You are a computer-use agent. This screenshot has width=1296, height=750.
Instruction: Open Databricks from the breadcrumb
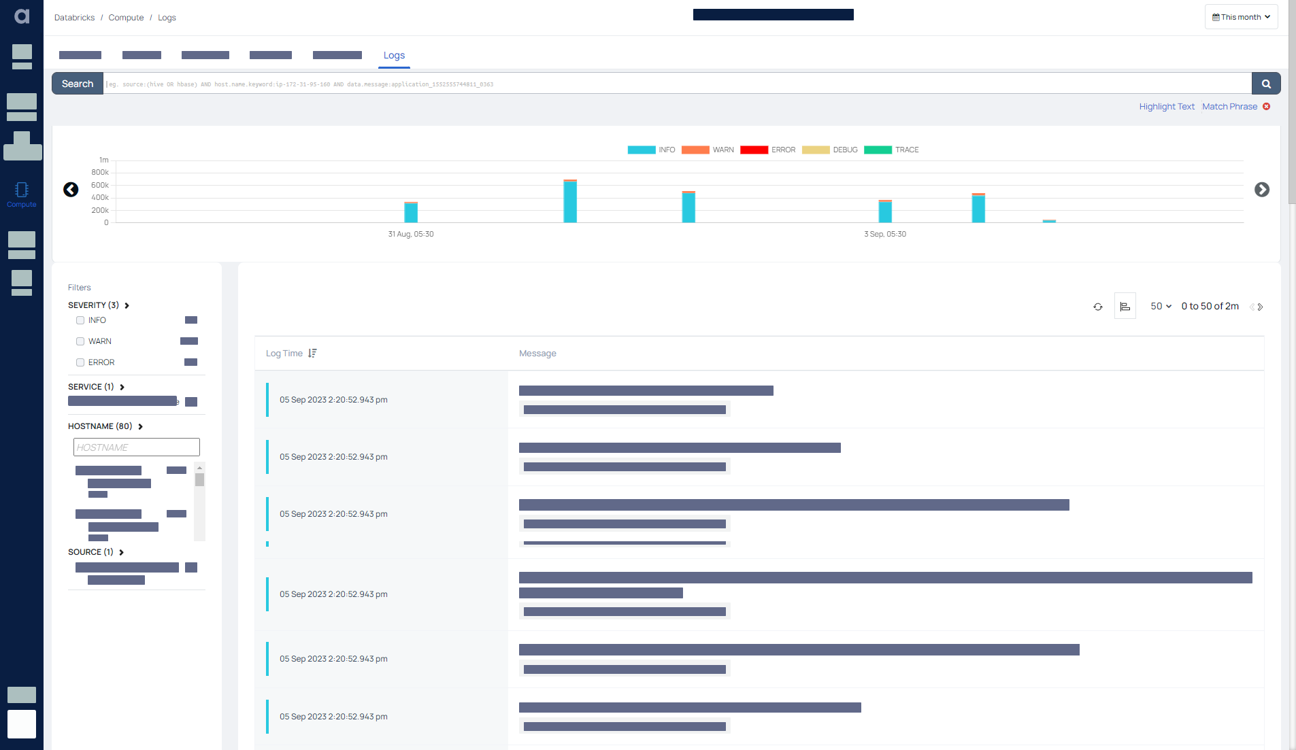[74, 17]
